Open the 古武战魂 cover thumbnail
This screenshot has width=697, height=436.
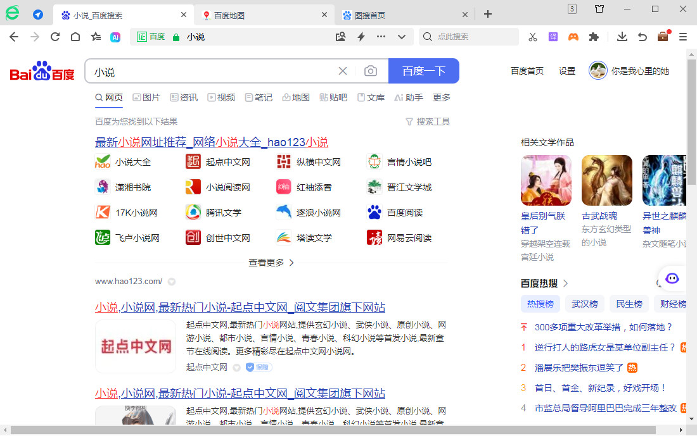[607, 180]
